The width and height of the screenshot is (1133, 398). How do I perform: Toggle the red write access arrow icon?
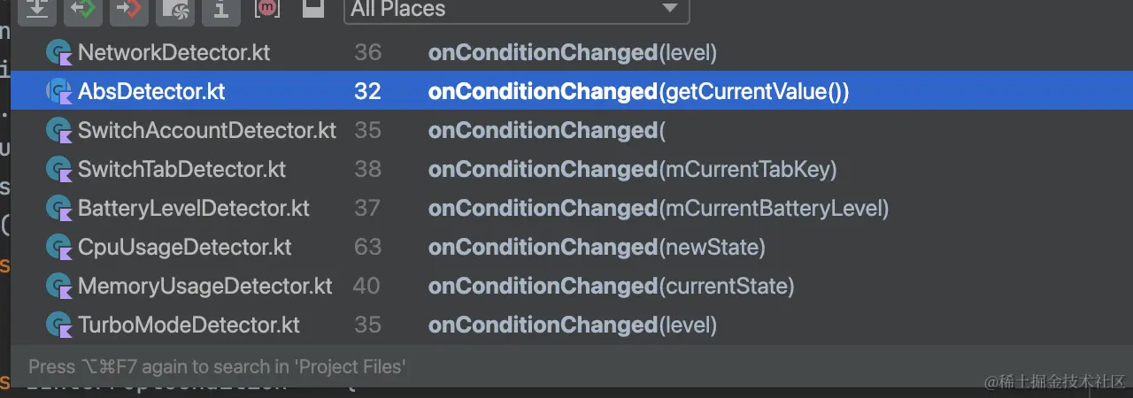pos(129,9)
